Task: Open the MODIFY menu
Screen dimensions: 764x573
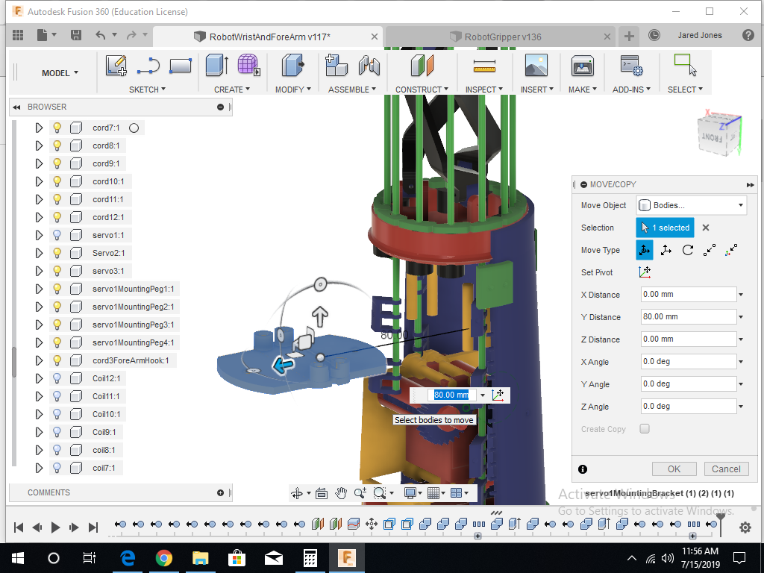Action: point(292,90)
